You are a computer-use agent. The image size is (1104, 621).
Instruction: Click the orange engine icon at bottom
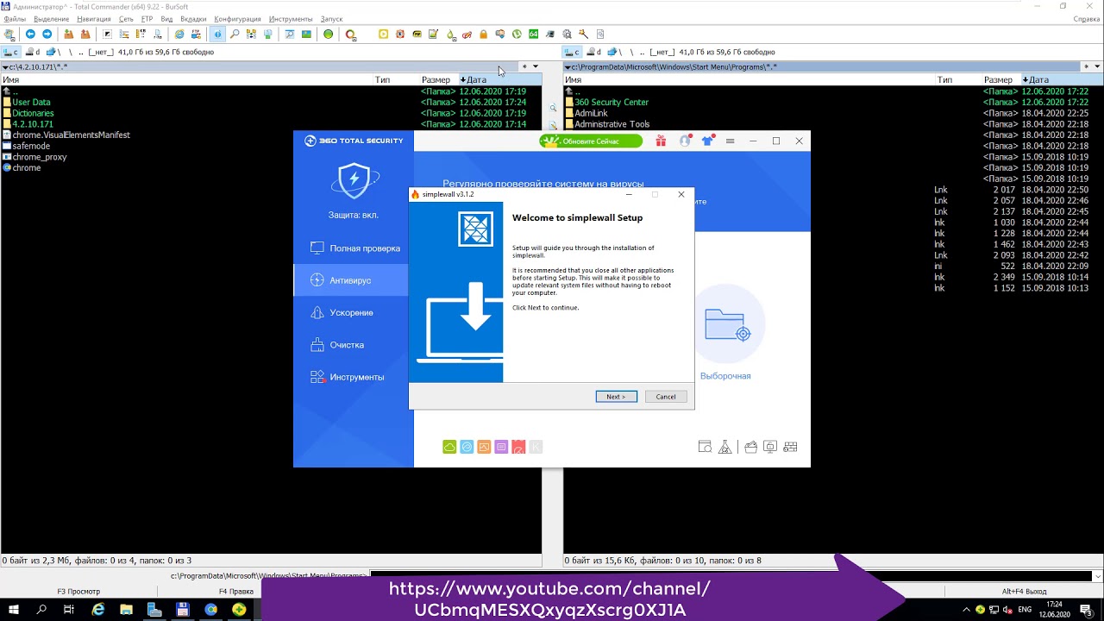[x=484, y=447]
